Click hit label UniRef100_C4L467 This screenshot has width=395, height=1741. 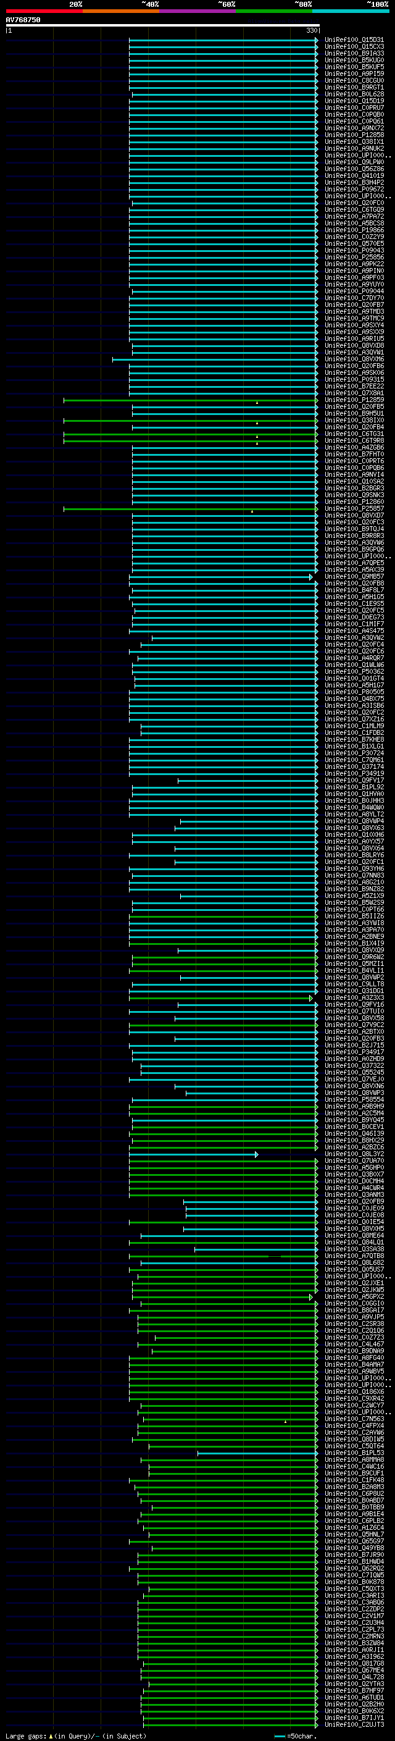point(354,1345)
